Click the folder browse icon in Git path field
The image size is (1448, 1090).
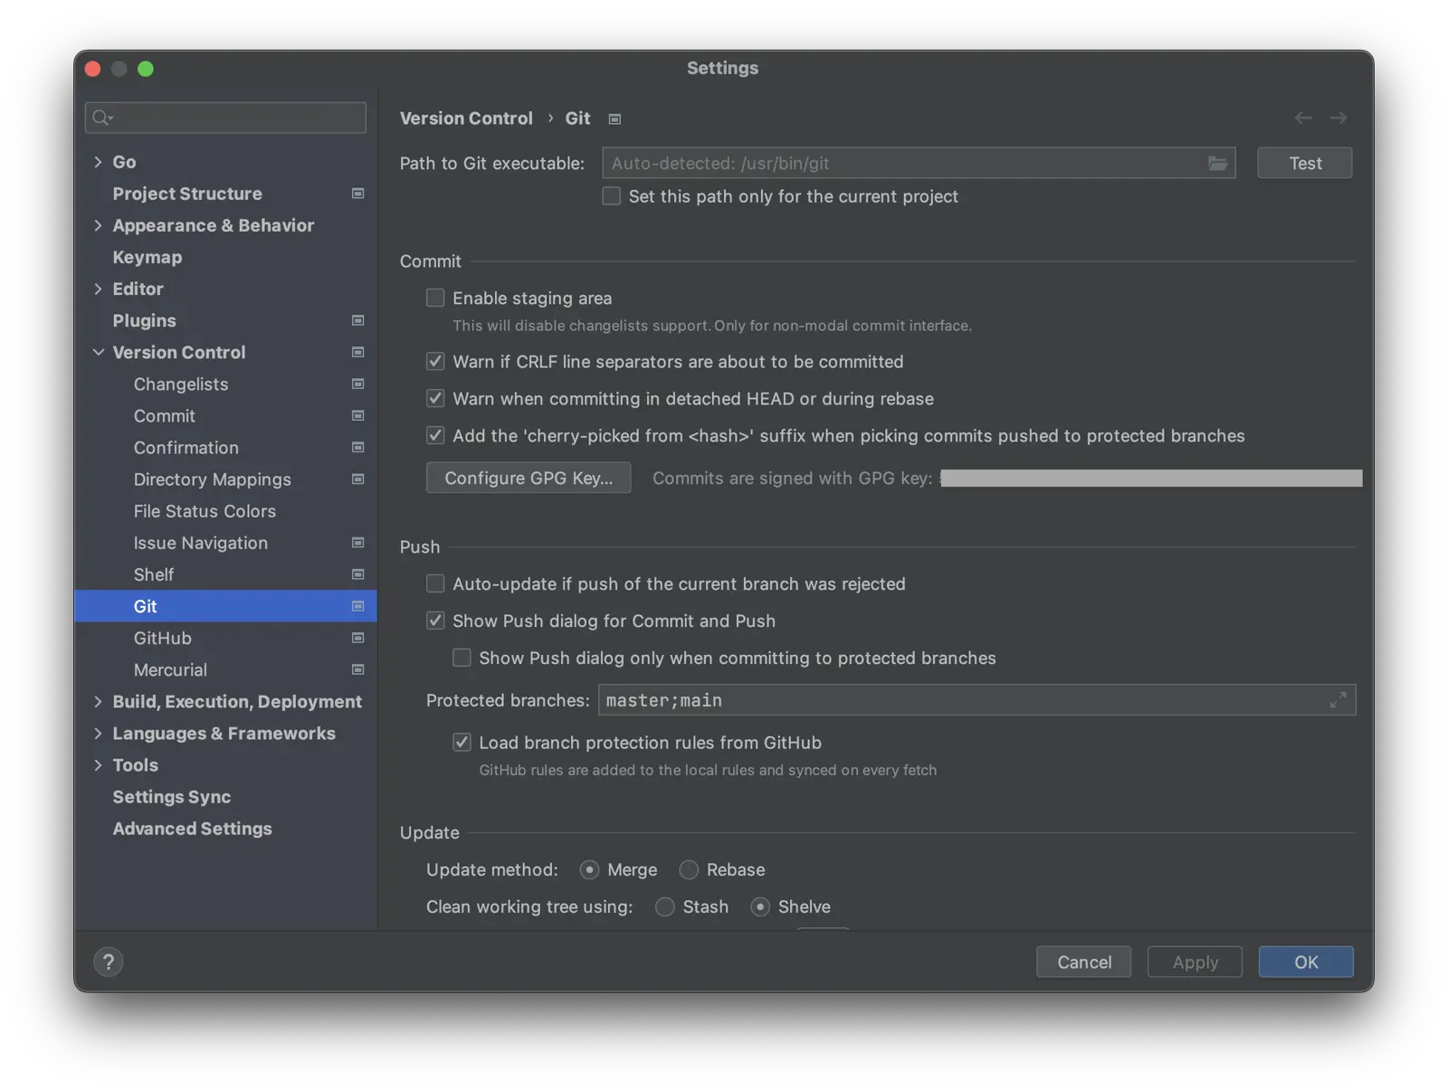[1217, 164]
